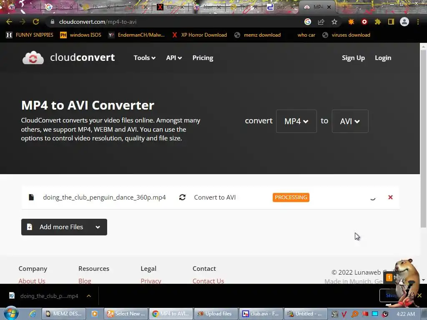Remove the file with the red X

coord(390,197)
